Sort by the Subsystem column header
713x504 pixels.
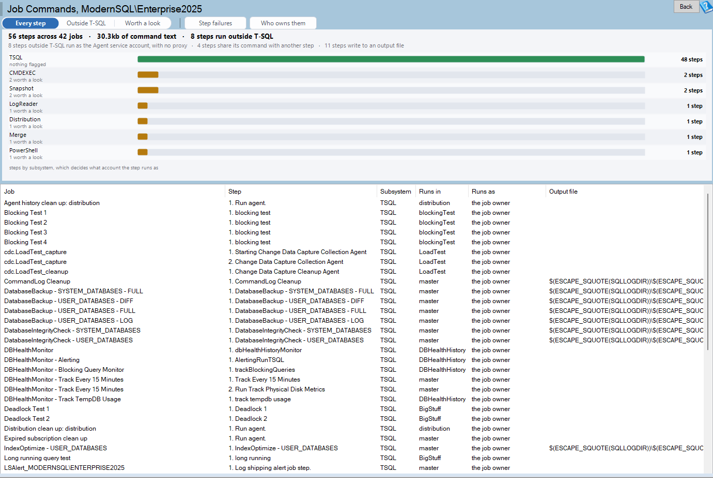point(396,192)
